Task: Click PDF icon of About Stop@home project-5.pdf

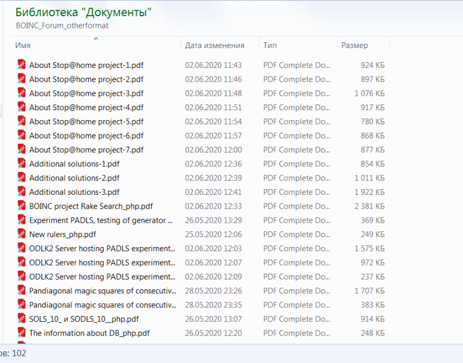Action: [x=21, y=121]
